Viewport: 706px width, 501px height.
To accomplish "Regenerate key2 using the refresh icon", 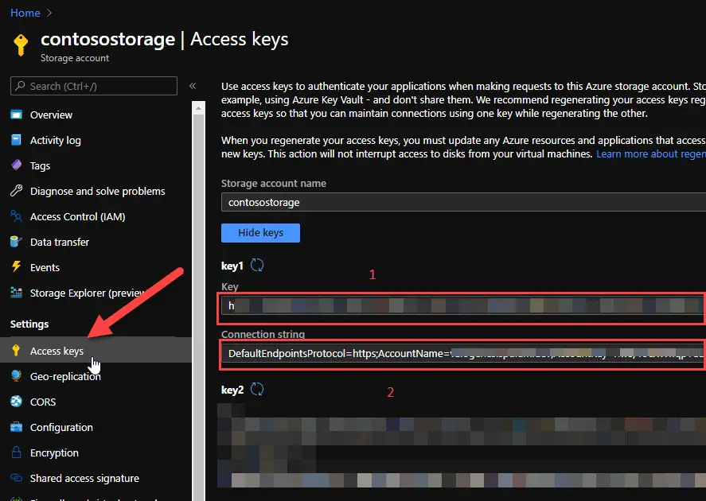I will [257, 389].
